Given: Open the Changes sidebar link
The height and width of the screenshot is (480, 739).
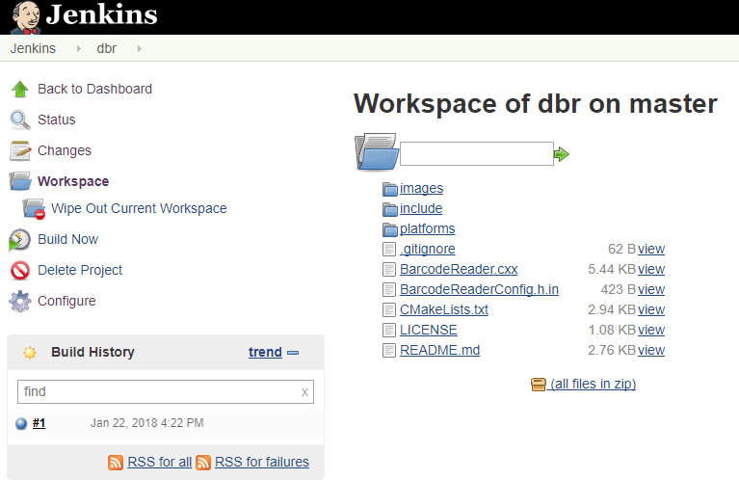Looking at the screenshot, I should point(65,150).
